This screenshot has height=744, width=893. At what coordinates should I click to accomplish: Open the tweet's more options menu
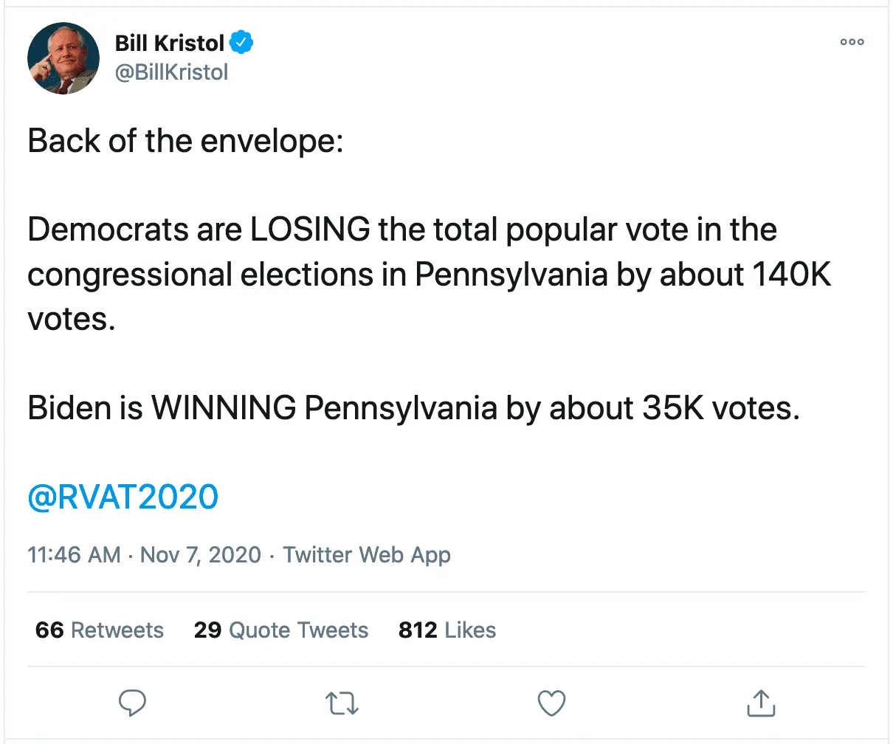tap(852, 42)
